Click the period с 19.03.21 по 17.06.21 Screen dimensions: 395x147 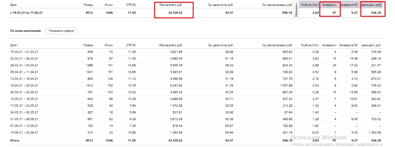point(26,13)
